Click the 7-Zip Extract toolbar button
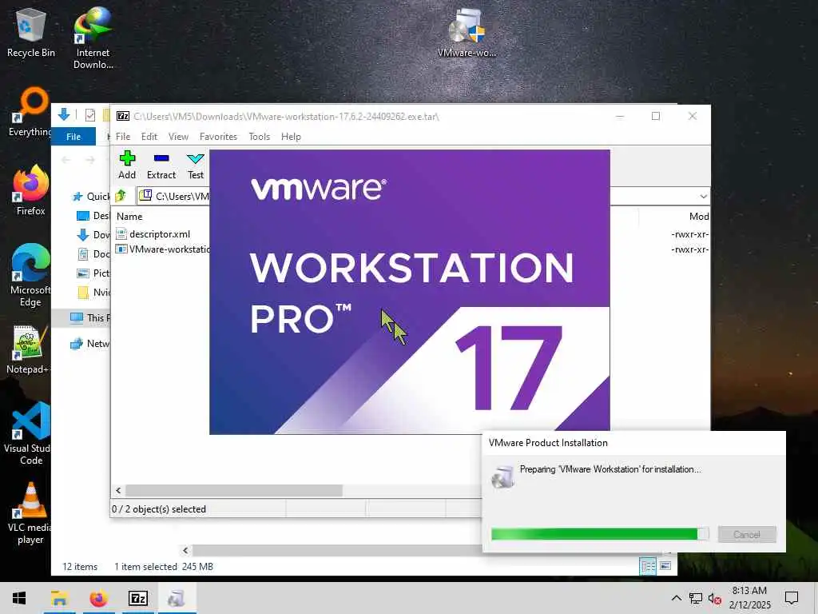This screenshot has width=818, height=614. click(161, 165)
